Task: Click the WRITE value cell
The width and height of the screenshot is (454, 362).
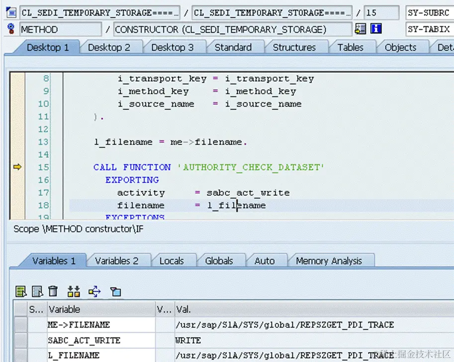Action: pyautogui.click(x=314, y=340)
